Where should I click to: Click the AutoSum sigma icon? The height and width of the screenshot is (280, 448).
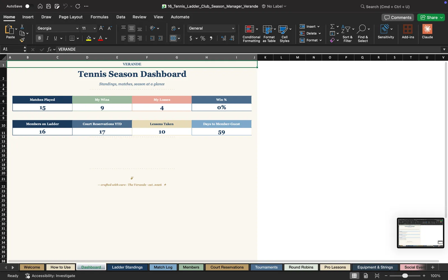point(332,26)
